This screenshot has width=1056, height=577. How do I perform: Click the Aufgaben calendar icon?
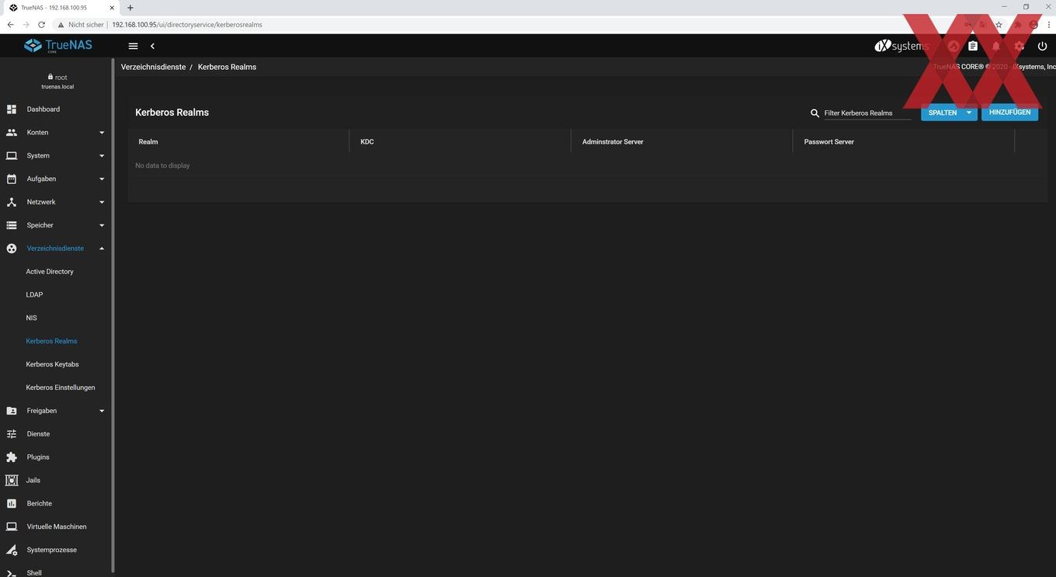tap(12, 179)
